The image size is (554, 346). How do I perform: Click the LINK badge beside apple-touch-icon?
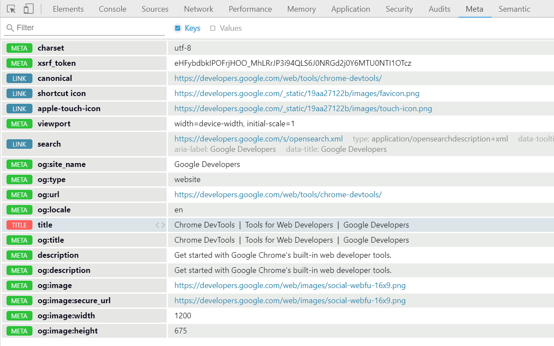click(x=19, y=109)
